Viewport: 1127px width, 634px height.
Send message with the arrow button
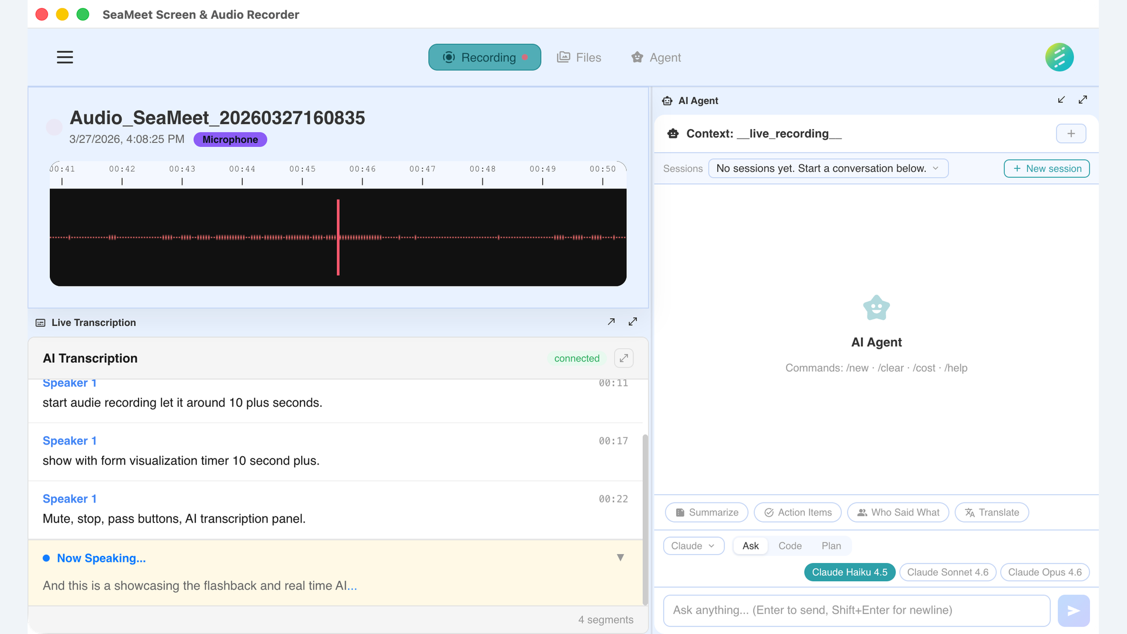pyautogui.click(x=1073, y=611)
